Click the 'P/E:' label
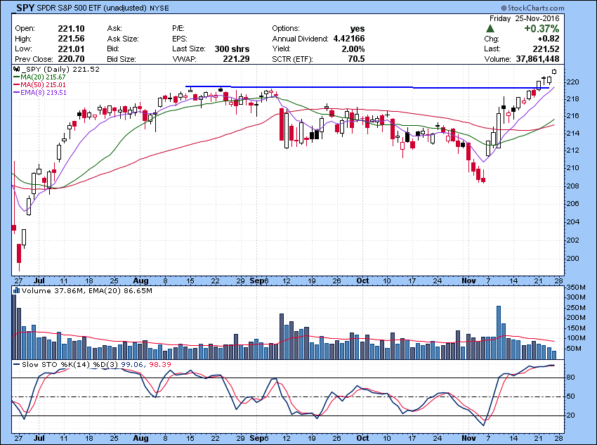 tap(178, 29)
